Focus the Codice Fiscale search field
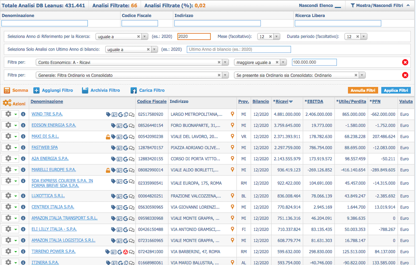Screen dimensions: 416x265 point(139,24)
